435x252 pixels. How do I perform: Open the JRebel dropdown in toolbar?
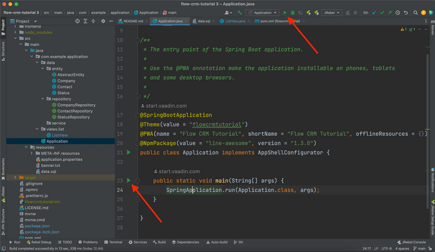(332, 12)
